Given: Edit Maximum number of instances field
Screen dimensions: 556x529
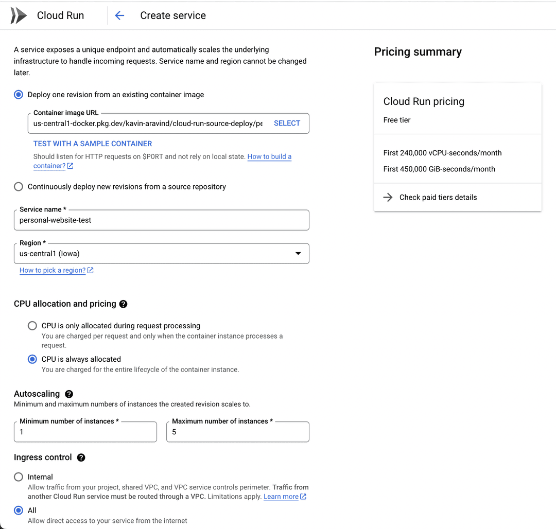Looking at the screenshot, I should [x=237, y=432].
